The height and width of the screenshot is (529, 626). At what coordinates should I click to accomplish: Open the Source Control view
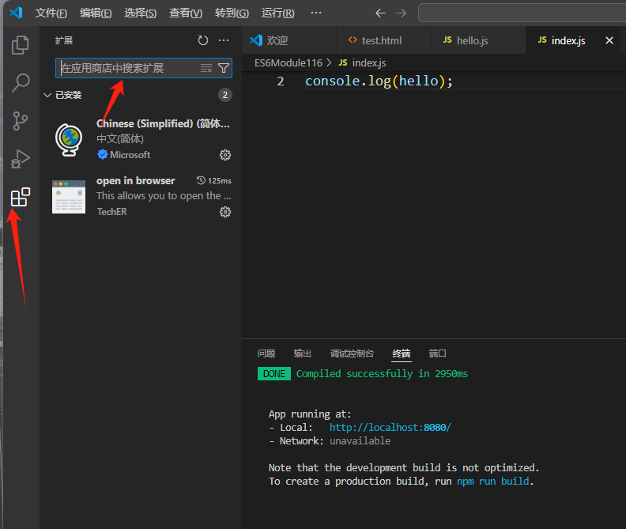(x=20, y=121)
